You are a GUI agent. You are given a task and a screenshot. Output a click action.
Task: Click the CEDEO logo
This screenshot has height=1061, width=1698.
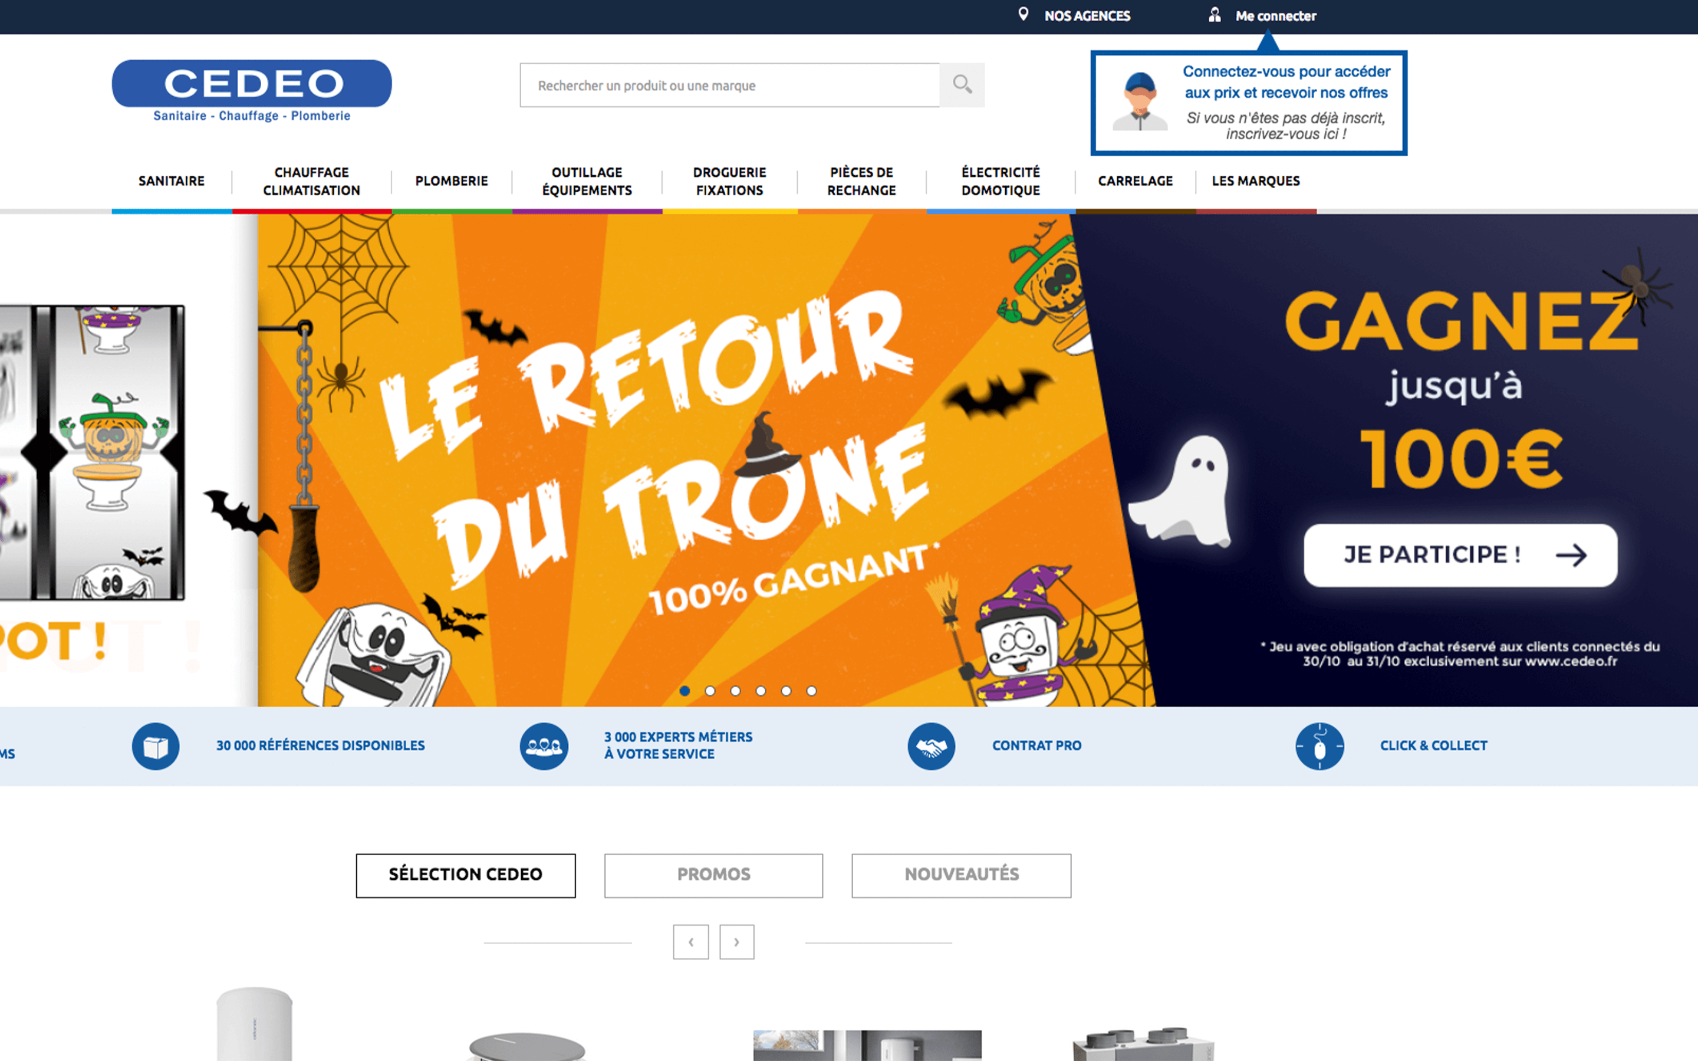[x=252, y=91]
